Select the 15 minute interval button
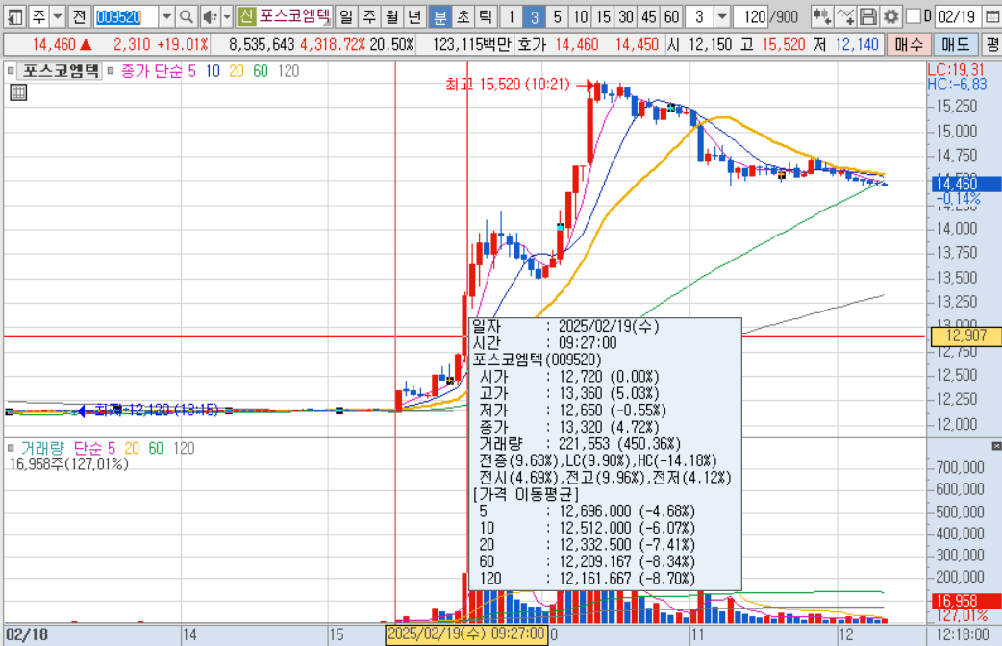The width and height of the screenshot is (1002, 646). [603, 16]
